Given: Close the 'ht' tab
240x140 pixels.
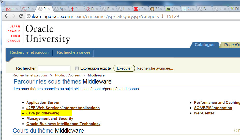Looking at the screenshot, I should point(129,9).
